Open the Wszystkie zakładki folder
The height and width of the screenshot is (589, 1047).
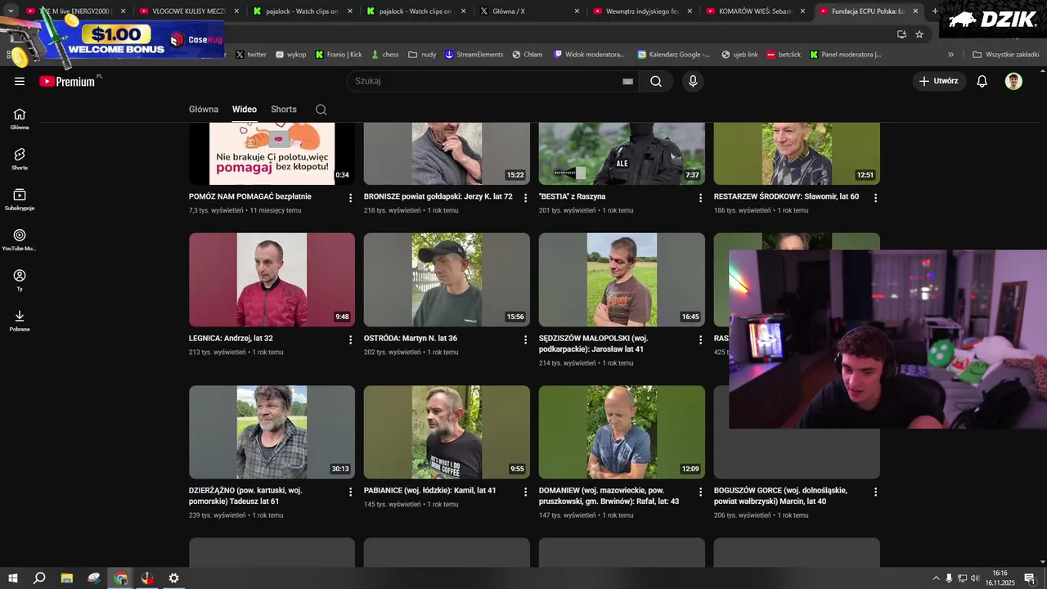tap(1004, 55)
